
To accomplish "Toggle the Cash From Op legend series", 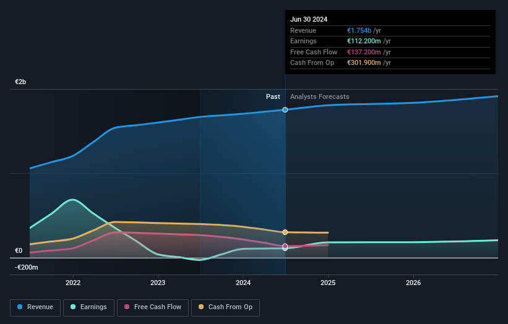I will point(225,307).
